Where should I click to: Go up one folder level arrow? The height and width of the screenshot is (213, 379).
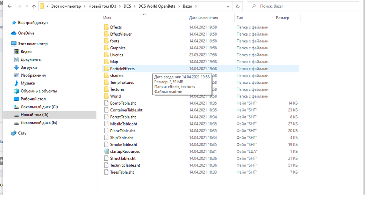[x=34, y=6]
